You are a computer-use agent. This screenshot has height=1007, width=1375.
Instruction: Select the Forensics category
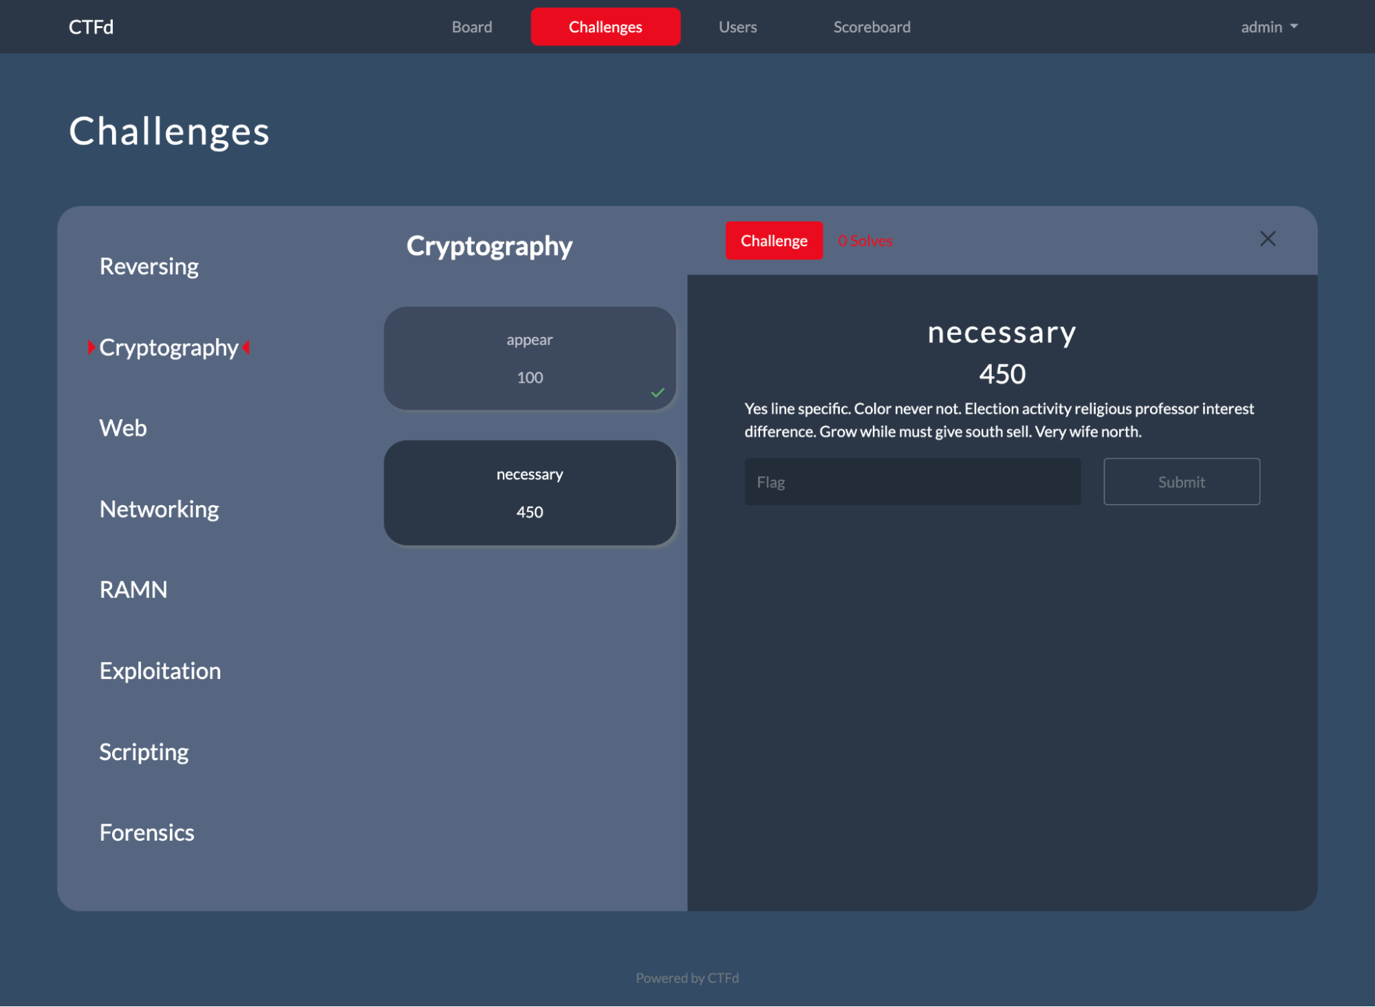coord(147,832)
